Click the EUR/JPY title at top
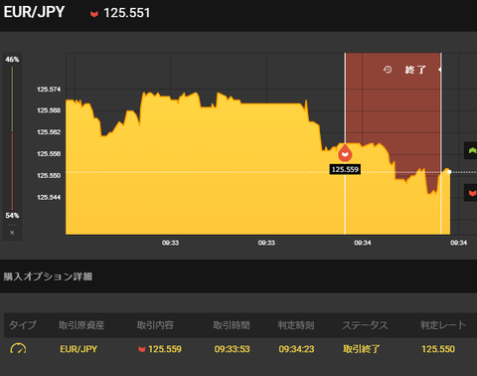 tap(34, 12)
